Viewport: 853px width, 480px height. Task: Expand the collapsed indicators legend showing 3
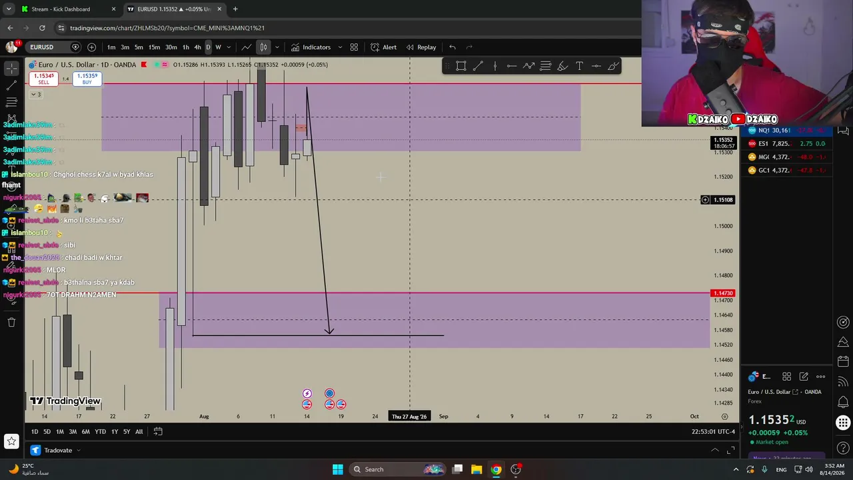click(x=36, y=95)
